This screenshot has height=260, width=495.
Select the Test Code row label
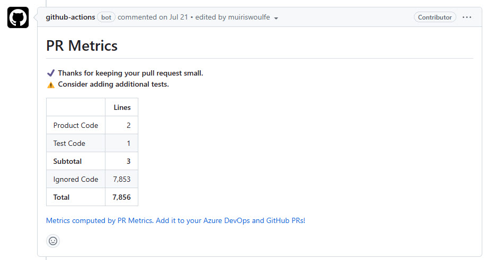tap(69, 143)
